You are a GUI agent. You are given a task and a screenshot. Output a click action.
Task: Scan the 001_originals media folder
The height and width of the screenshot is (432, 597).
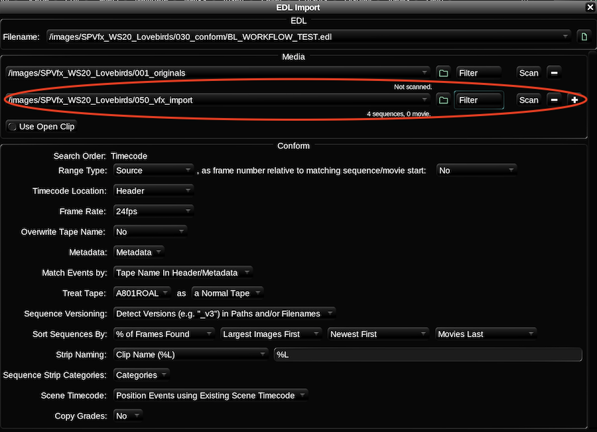529,73
